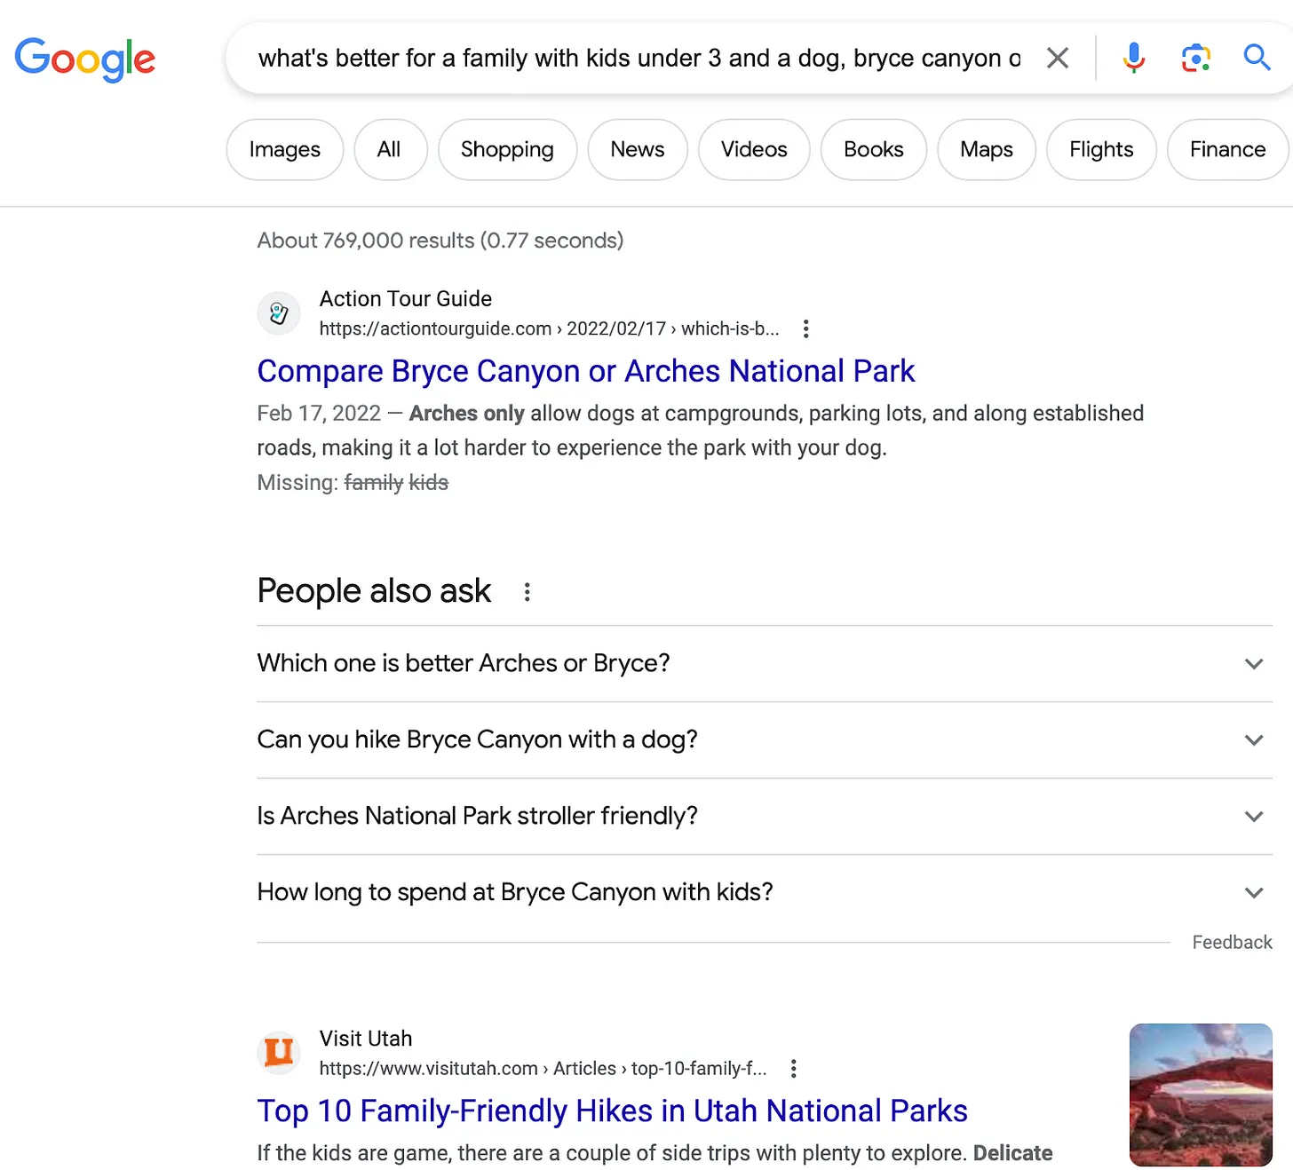Open "Compare Bryce Canyon or Arches National Park" link

(585, 371)
